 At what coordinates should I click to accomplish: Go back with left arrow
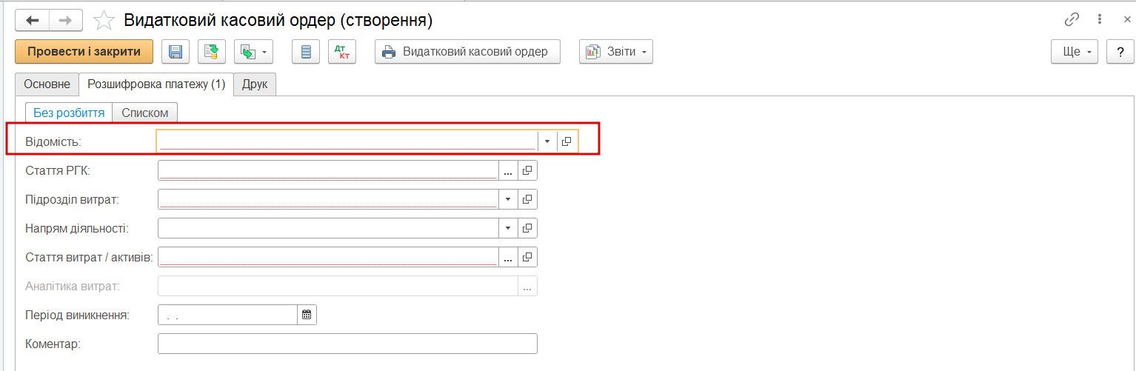[33, 20]
